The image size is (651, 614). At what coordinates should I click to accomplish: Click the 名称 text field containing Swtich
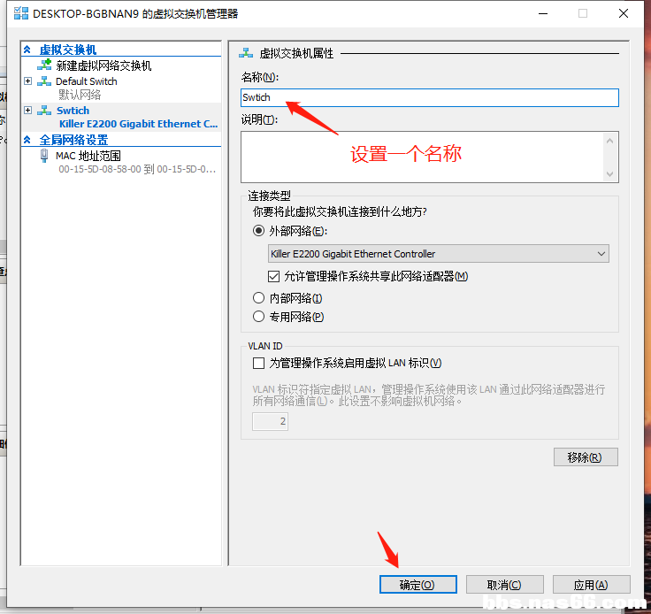tap(429, 97)
